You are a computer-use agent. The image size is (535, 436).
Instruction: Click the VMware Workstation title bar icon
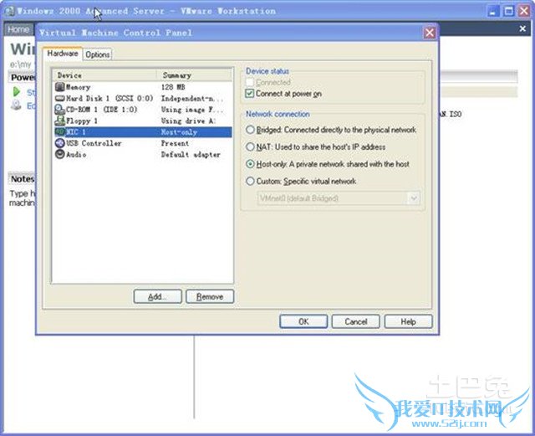click(x=9, y=11)
